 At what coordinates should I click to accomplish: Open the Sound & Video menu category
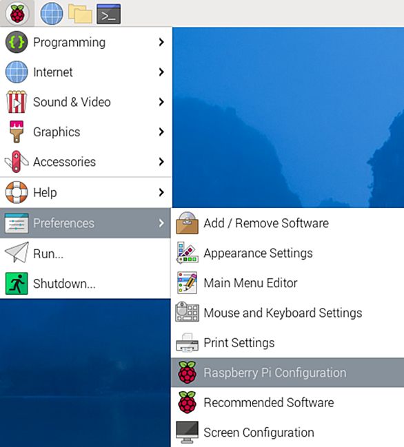coord(85,102)
